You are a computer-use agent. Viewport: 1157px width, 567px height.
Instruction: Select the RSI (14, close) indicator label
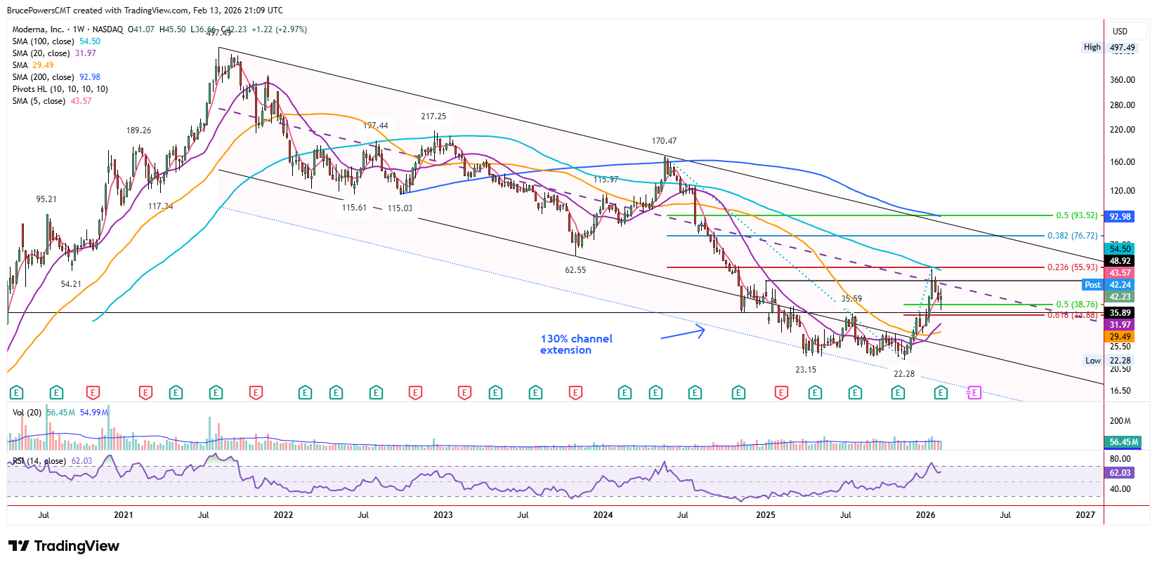39,461
